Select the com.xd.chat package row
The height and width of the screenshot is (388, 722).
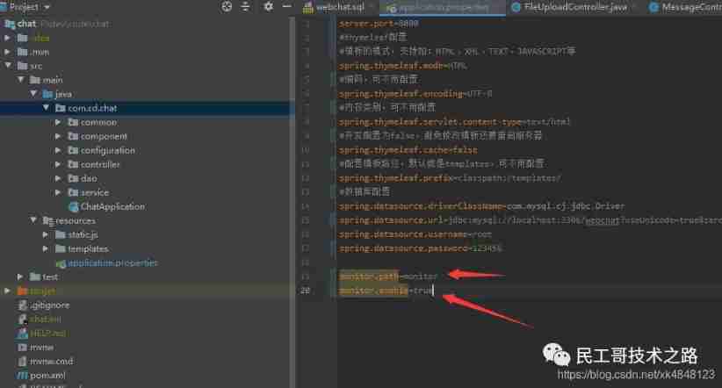(x=147, y=108)
